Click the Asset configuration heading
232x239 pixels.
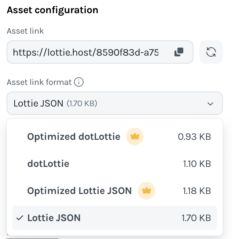point(52,10)
